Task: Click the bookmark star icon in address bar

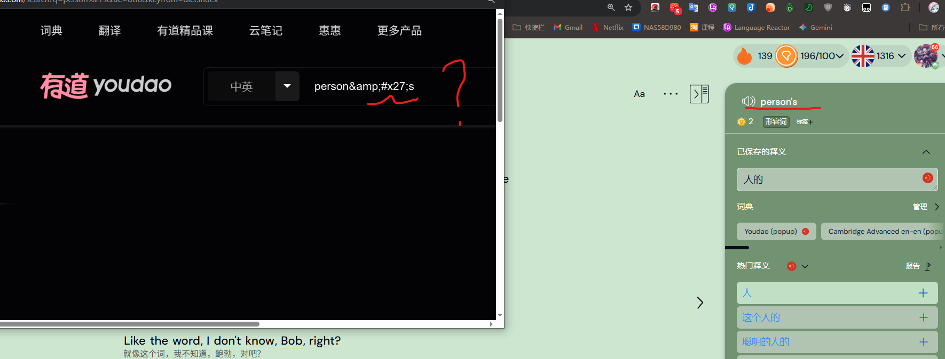Action: click(628, 7)
